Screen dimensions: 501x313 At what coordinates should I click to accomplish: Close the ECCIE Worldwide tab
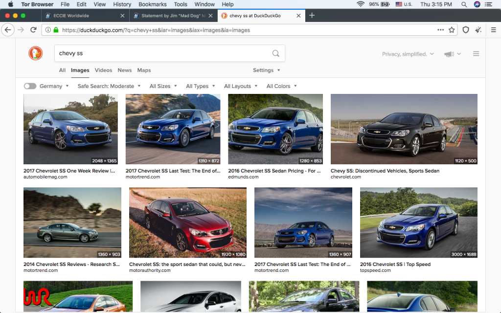pos(122,16)
